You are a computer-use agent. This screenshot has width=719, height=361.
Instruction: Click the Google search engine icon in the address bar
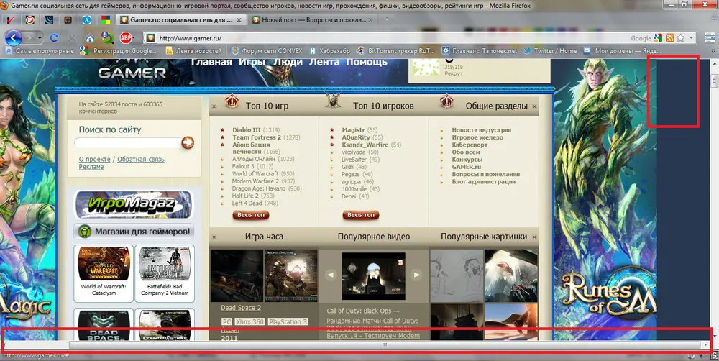(658, 38)
